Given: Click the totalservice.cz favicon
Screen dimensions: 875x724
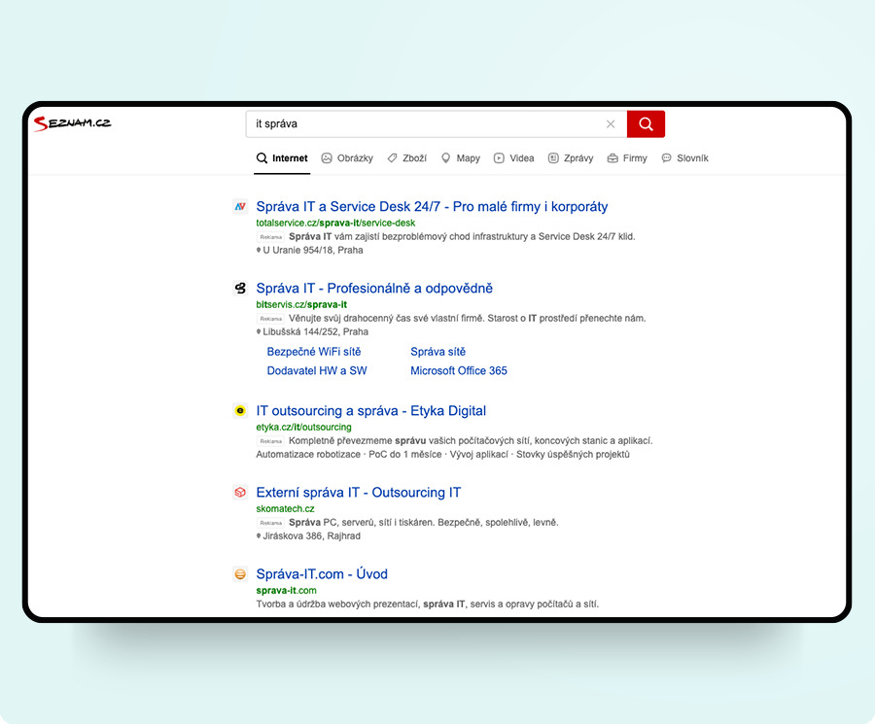Looking at the screenshot, I should (x=240, y=206).
